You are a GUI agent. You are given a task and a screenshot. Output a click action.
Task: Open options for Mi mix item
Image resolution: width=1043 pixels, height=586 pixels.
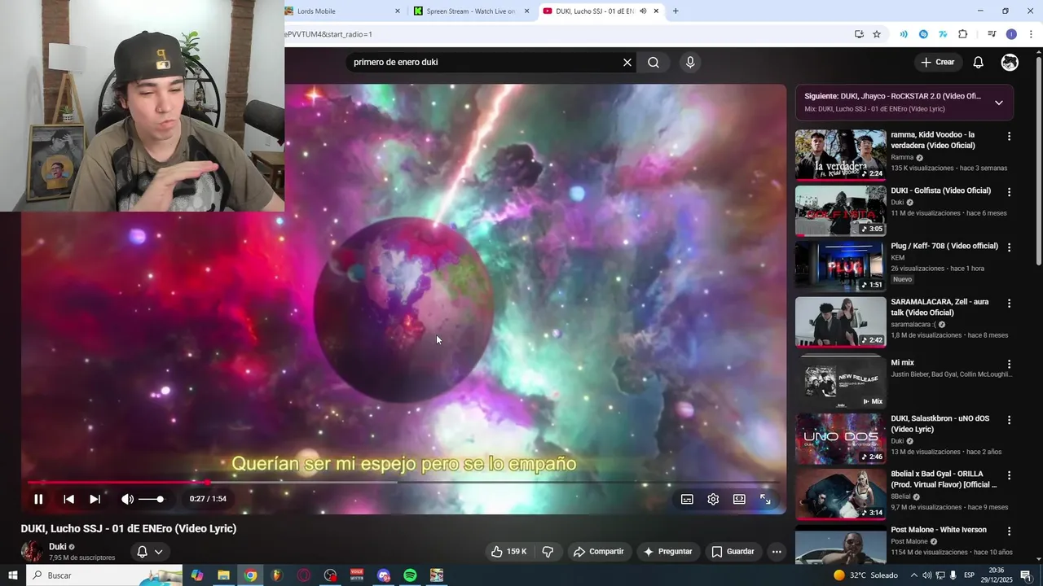(1009, 365)
